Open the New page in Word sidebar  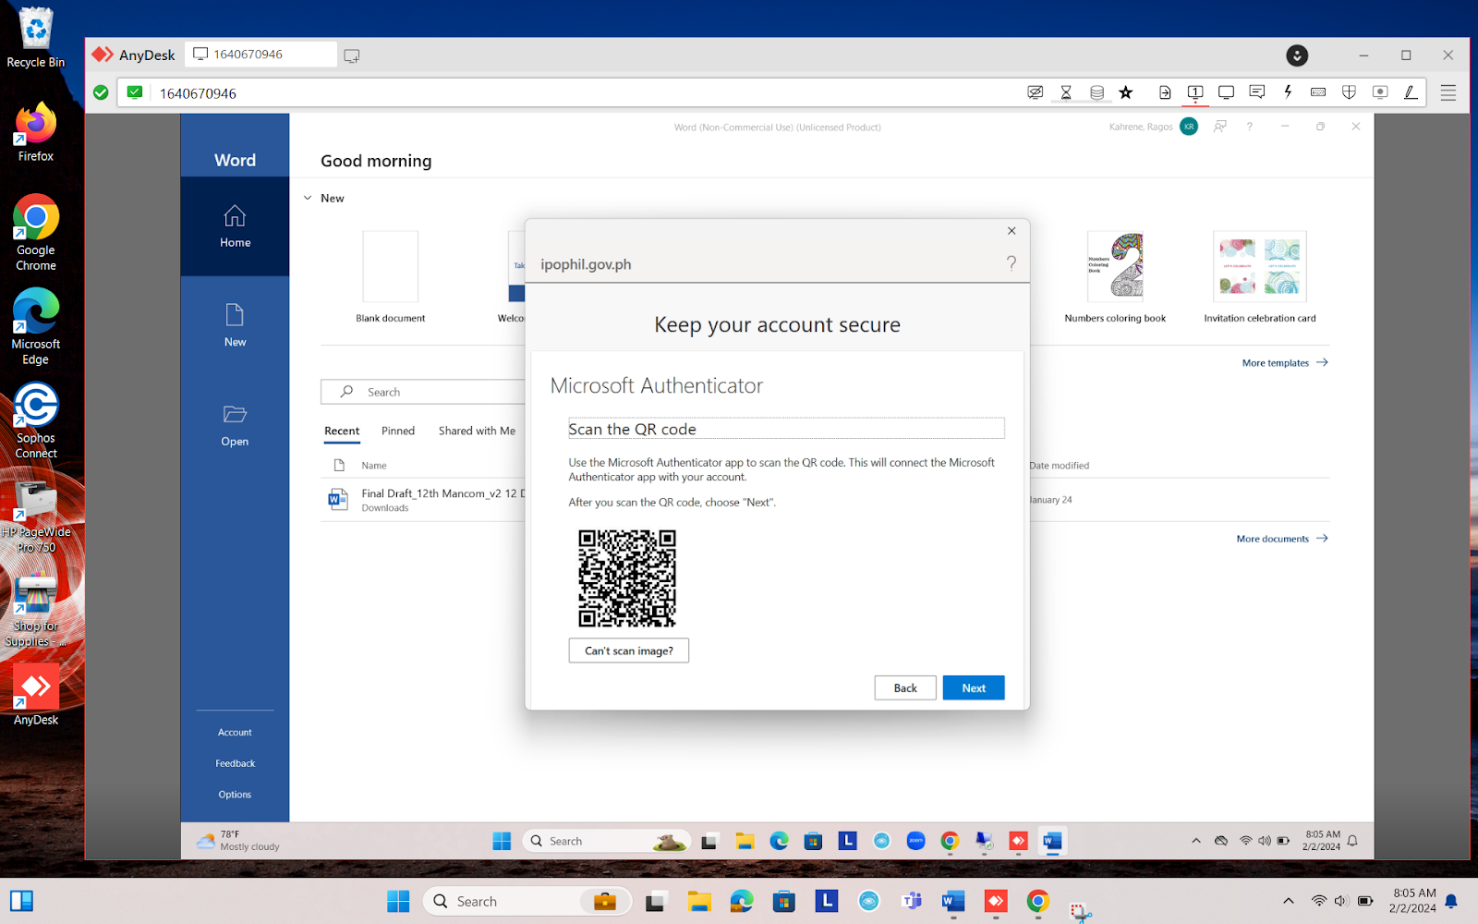(235, 325)
